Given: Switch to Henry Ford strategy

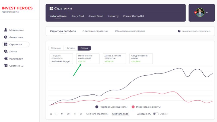Looking at the screenshot, I should click(77, 16).
